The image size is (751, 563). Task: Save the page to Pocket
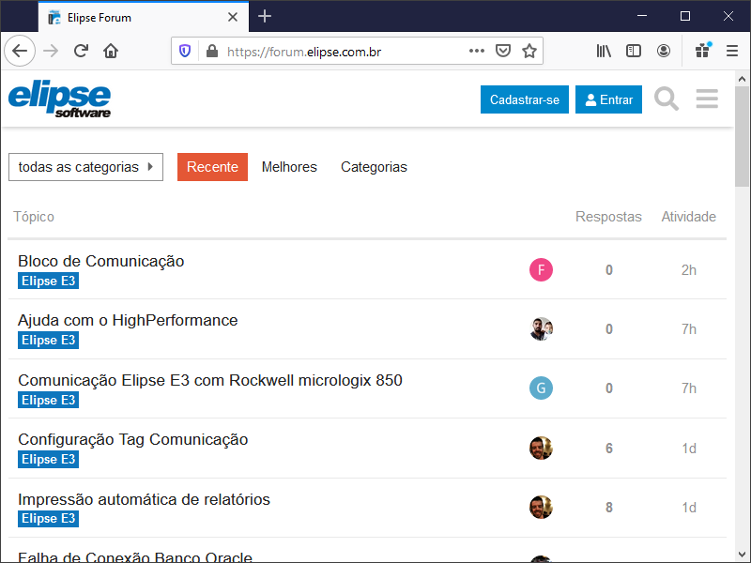click(x=503, y=52)
